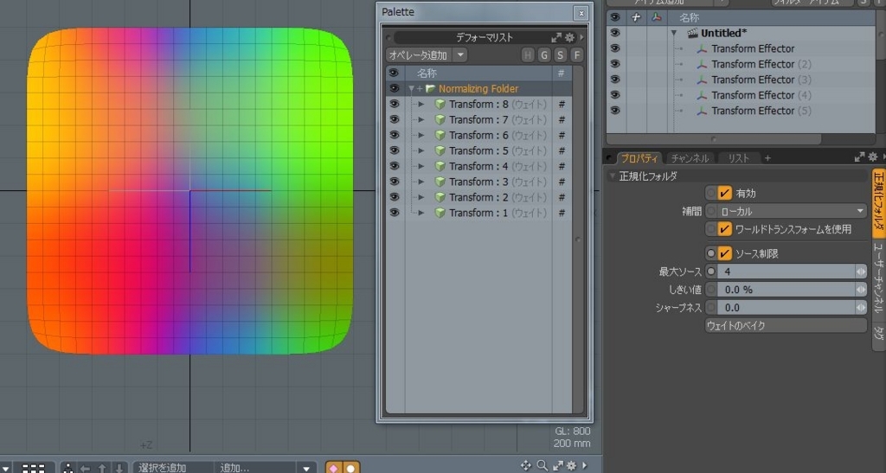Switch to the チャンネル tab
This screenshot has width=886, height=473.
pyautogui.click(x=690, y=158)
